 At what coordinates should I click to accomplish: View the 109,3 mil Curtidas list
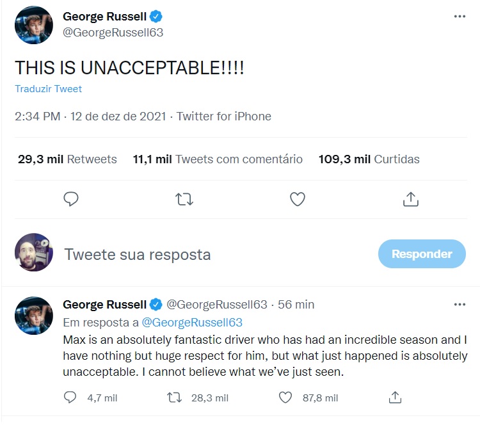coord(369,159)
